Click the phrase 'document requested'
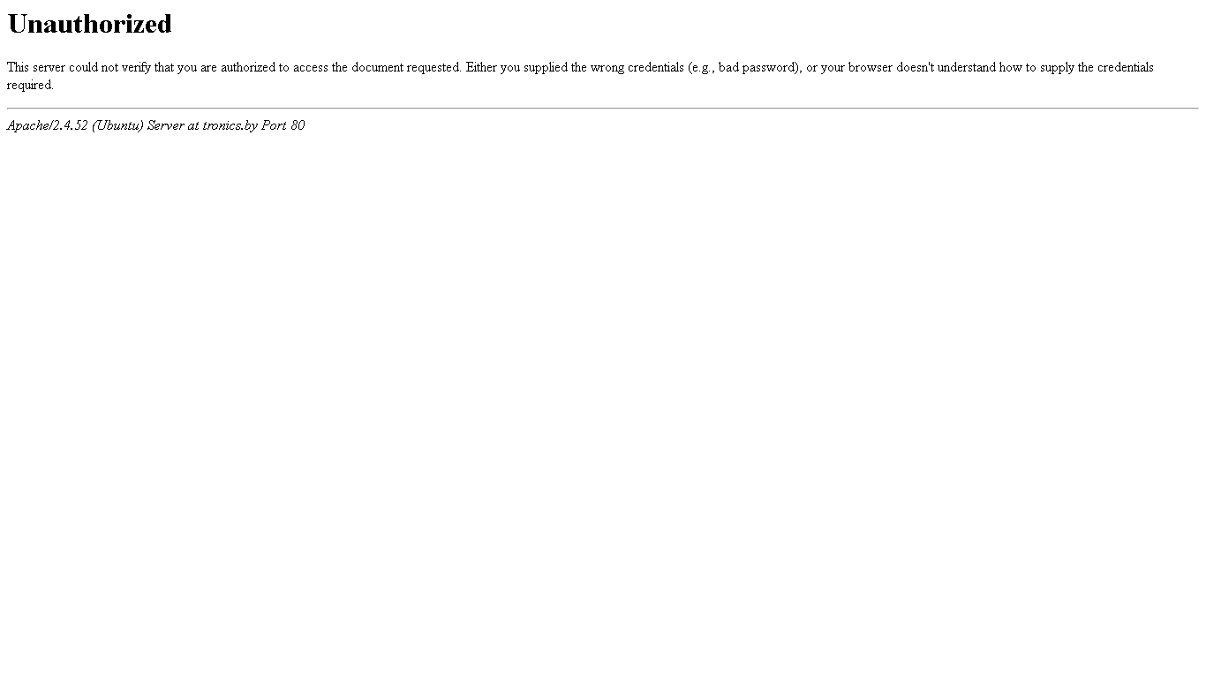 tap(405, 67)
